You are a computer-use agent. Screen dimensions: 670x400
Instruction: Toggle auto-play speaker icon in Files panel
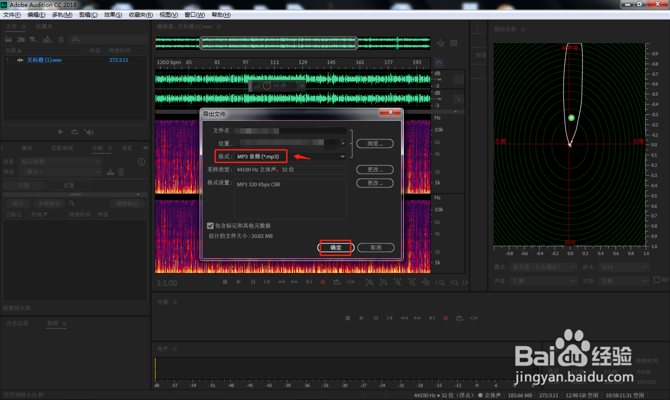click(89, 132)
